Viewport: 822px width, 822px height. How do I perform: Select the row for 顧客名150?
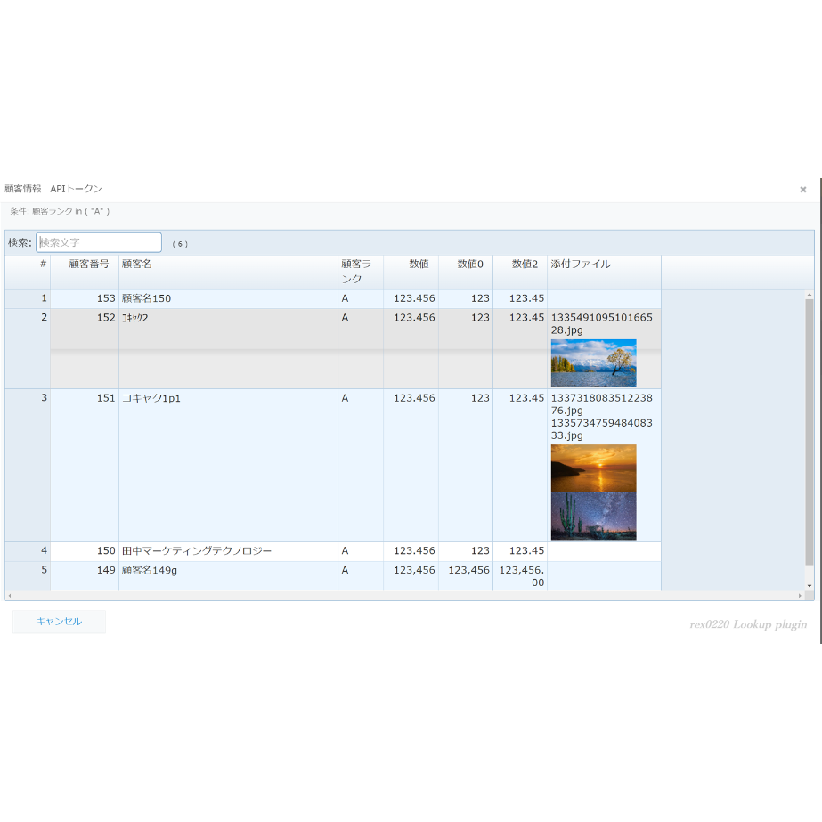click(x=333, y=299)
